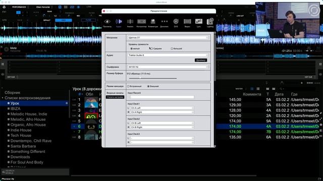Image resolution: width=323 pixels, height=181 pixels.
Task: Open Input Deck2 R Ch B Right dropdown
Action: [x=162, y=127]
